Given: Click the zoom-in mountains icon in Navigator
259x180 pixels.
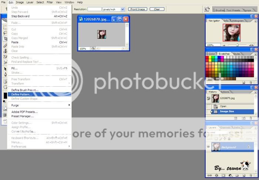Looking at the screenshot, I should pos(251,45).
